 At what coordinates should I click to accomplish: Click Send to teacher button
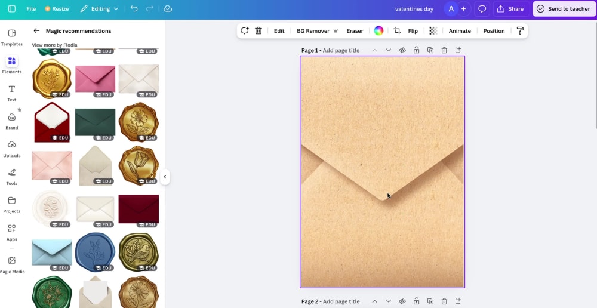[564, 9]
